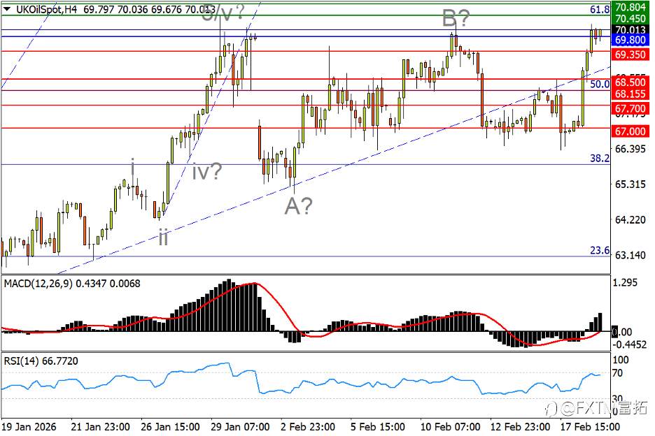Click the 10 Feb 07:00 time label
655x436 pixels.
(x=450, y=427)
